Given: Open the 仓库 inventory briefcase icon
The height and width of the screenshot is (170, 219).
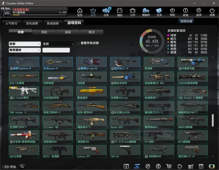Looking at the screenshot, I should point(133,12).
